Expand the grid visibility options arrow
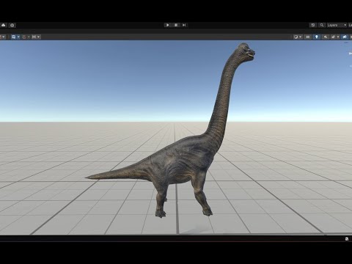This screenshot has height=264, width=352. click(18, 37)
